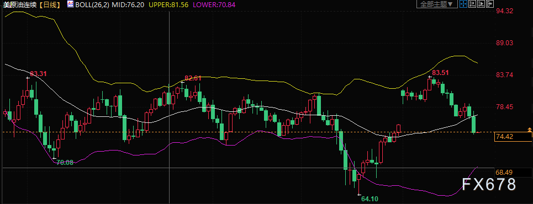Click the 68.49 price axis label

tap(504, 173)
